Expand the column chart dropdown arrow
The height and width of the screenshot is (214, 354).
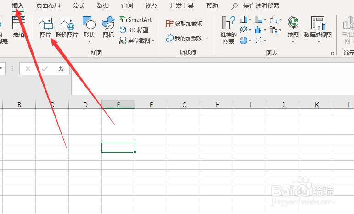click(x=250, y=20)
